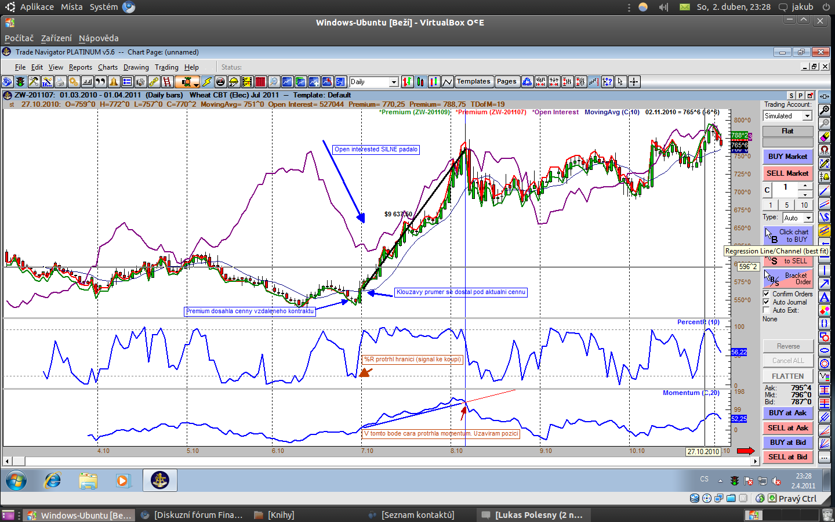Toggle the Confirm Orders checkbox

(767, 294)
